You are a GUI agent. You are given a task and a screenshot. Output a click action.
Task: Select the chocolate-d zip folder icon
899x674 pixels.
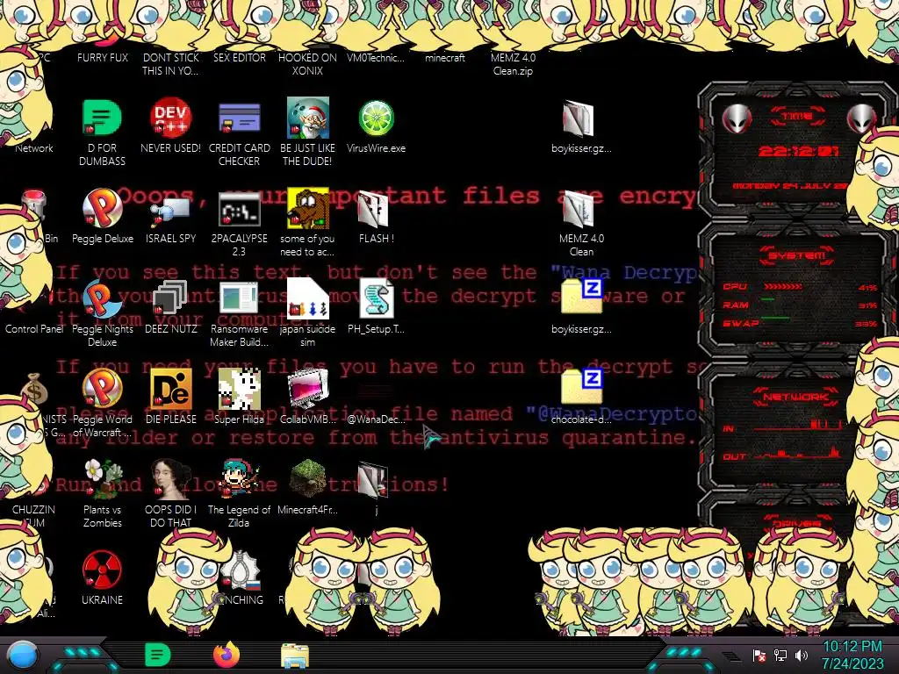tap(581, 386)
